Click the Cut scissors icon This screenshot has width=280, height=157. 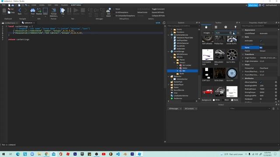(x=9, y=9)
